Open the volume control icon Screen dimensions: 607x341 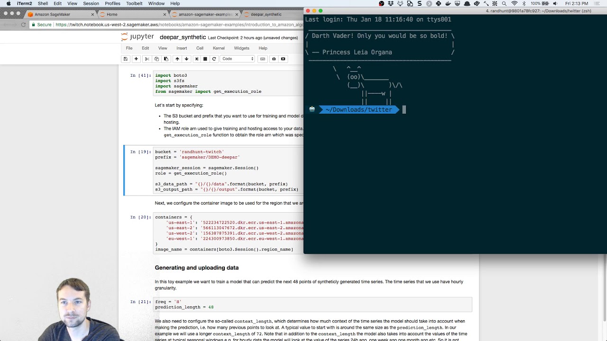point(555,3)
